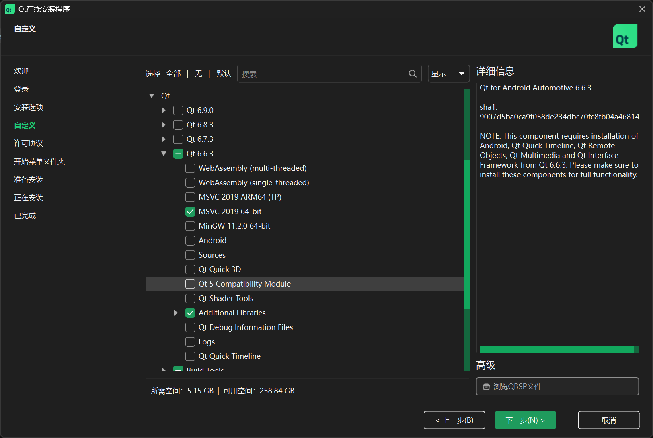Image resolution: width=653 pixels, height=438 pixels.
Task: Check the Logs checkbox
Action: coord(190,342)
